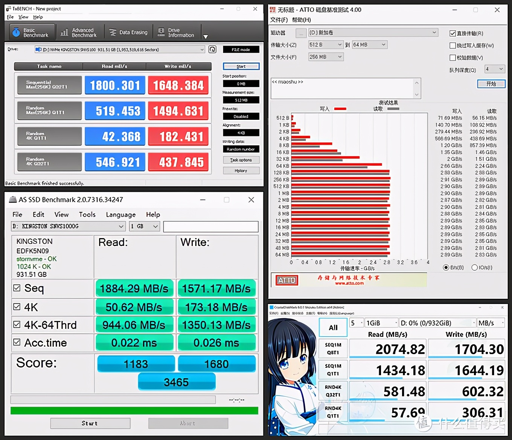Click the Start button in AS SSD
Viewport: 512px width, 440px height.
pyautogui.click(x=90, y=423)
